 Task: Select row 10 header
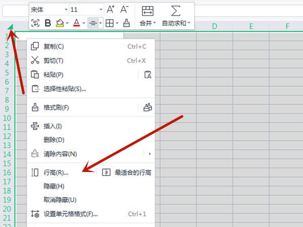(7, 118)
